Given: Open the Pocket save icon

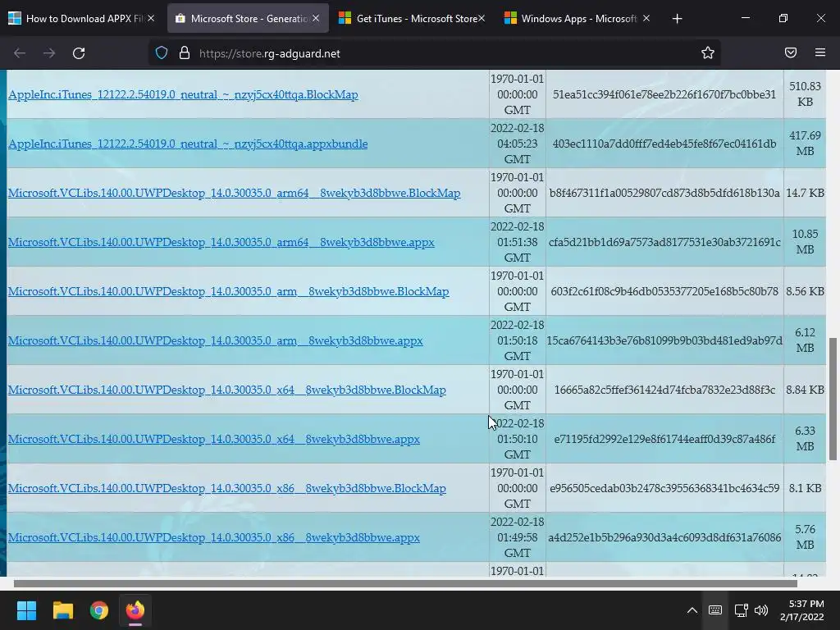Looking at the screenshot, I should point(791,52).
